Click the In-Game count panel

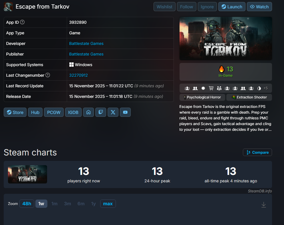226,72
